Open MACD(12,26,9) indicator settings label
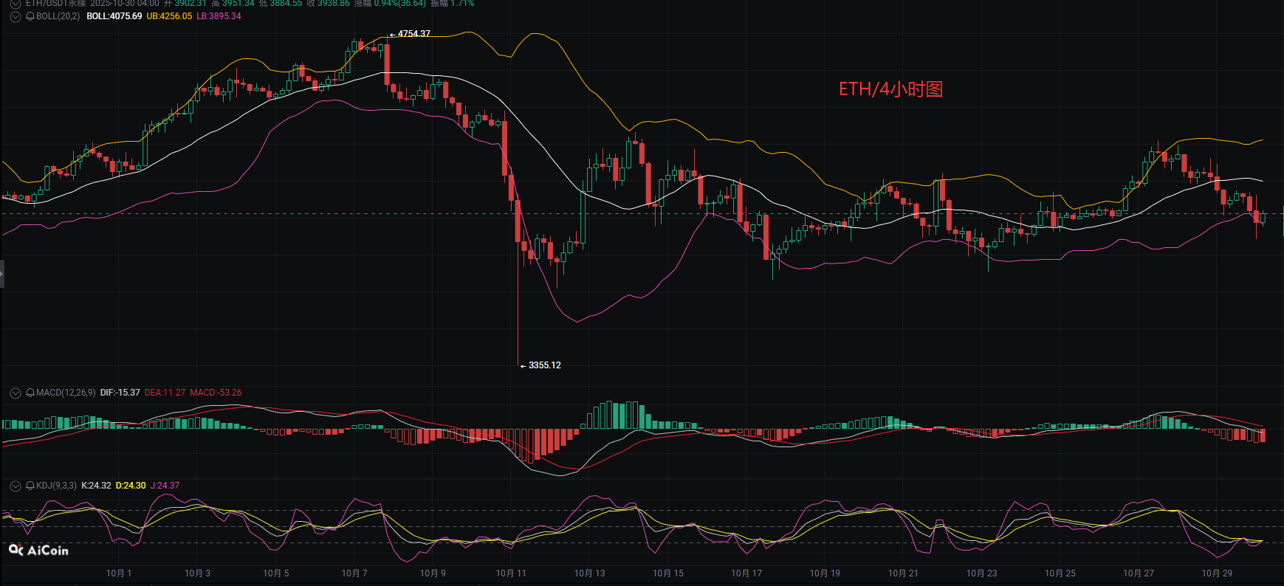 point(66,393)
